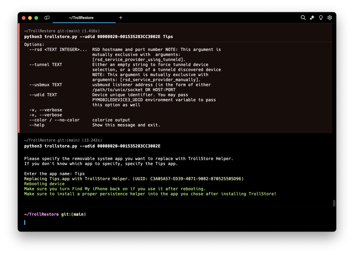
Task: Click the '--tunnel TEXT' option
Action: [45, 65]
